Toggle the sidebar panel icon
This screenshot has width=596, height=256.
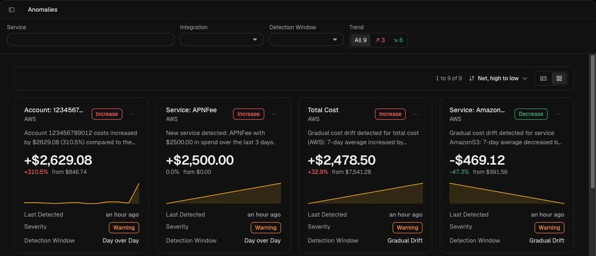(12, 10)
